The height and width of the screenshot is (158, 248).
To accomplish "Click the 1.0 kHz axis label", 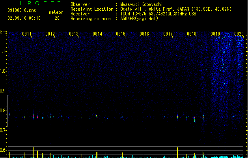I will pyautogui.click(x=3, y=71).
